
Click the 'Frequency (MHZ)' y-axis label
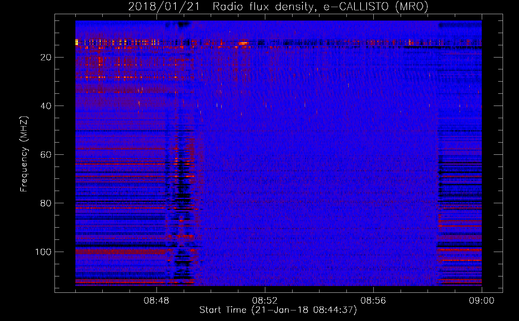click(24, 154)
